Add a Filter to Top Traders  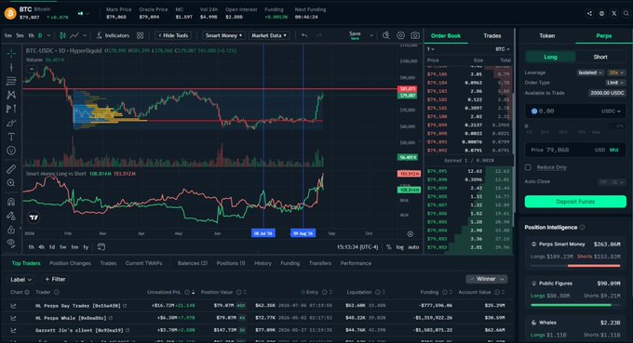pos(55,279)
